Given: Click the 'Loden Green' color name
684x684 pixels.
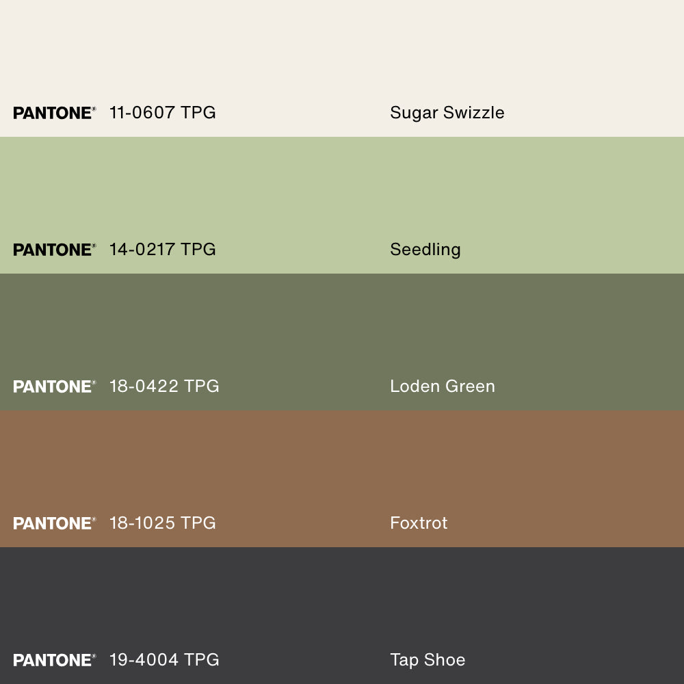Looking at the screenshot, I should pyautogui.click(x=443, y=386).
